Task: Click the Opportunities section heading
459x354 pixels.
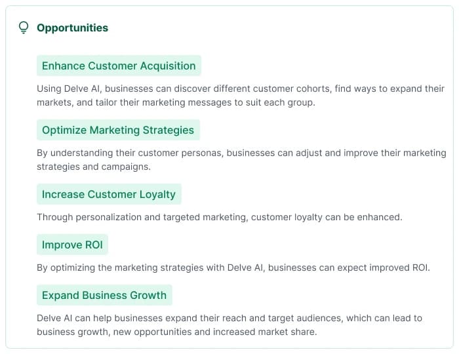Action: click(72, 28)
